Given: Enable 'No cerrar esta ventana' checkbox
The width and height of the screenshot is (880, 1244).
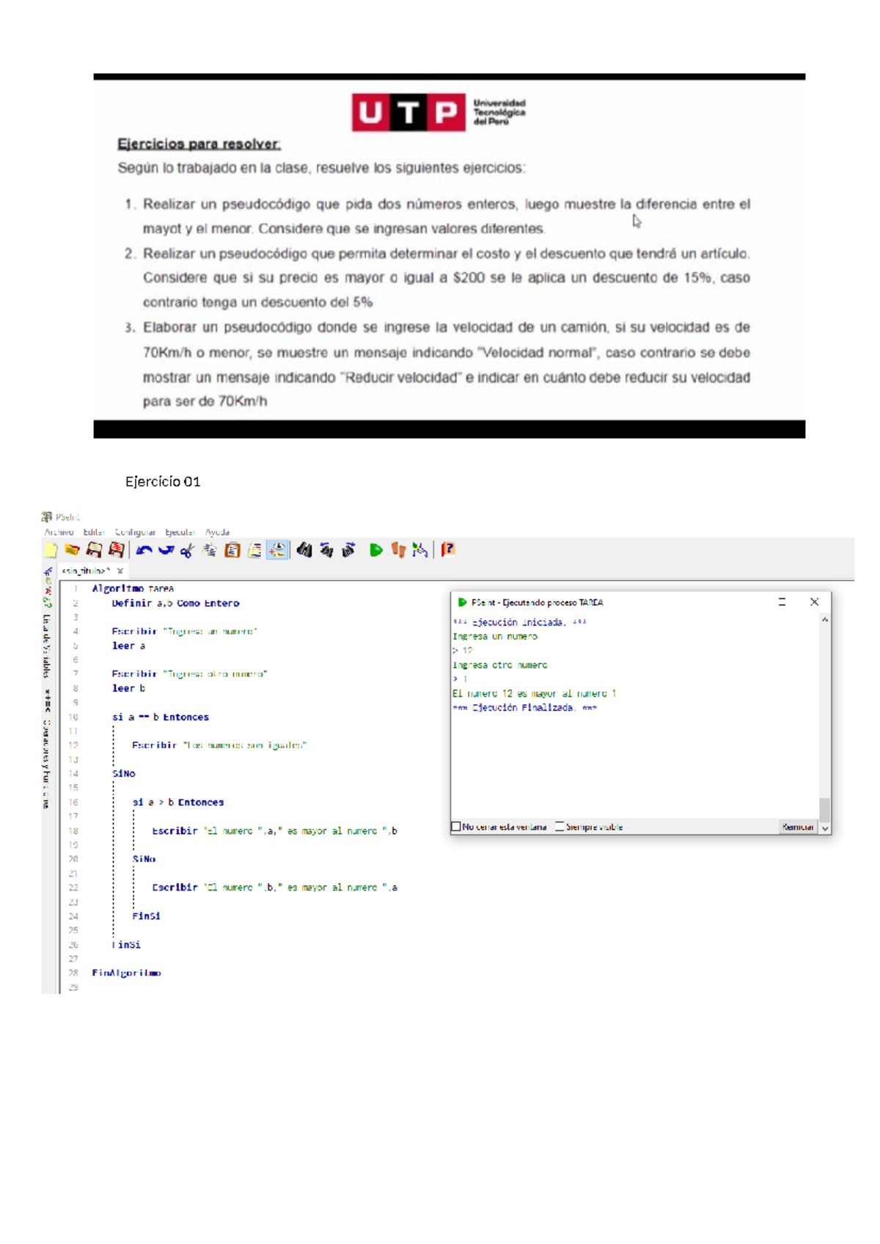Looking at the screenshot, I should point(456,827).
